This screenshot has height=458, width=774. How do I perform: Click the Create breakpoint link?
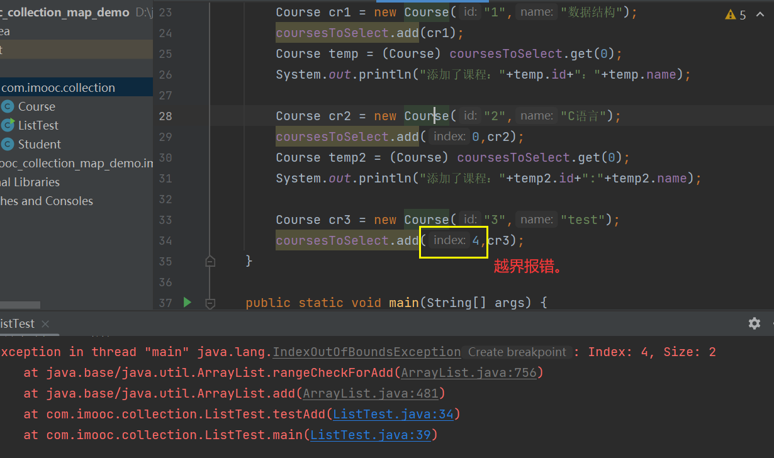point(517,352)
